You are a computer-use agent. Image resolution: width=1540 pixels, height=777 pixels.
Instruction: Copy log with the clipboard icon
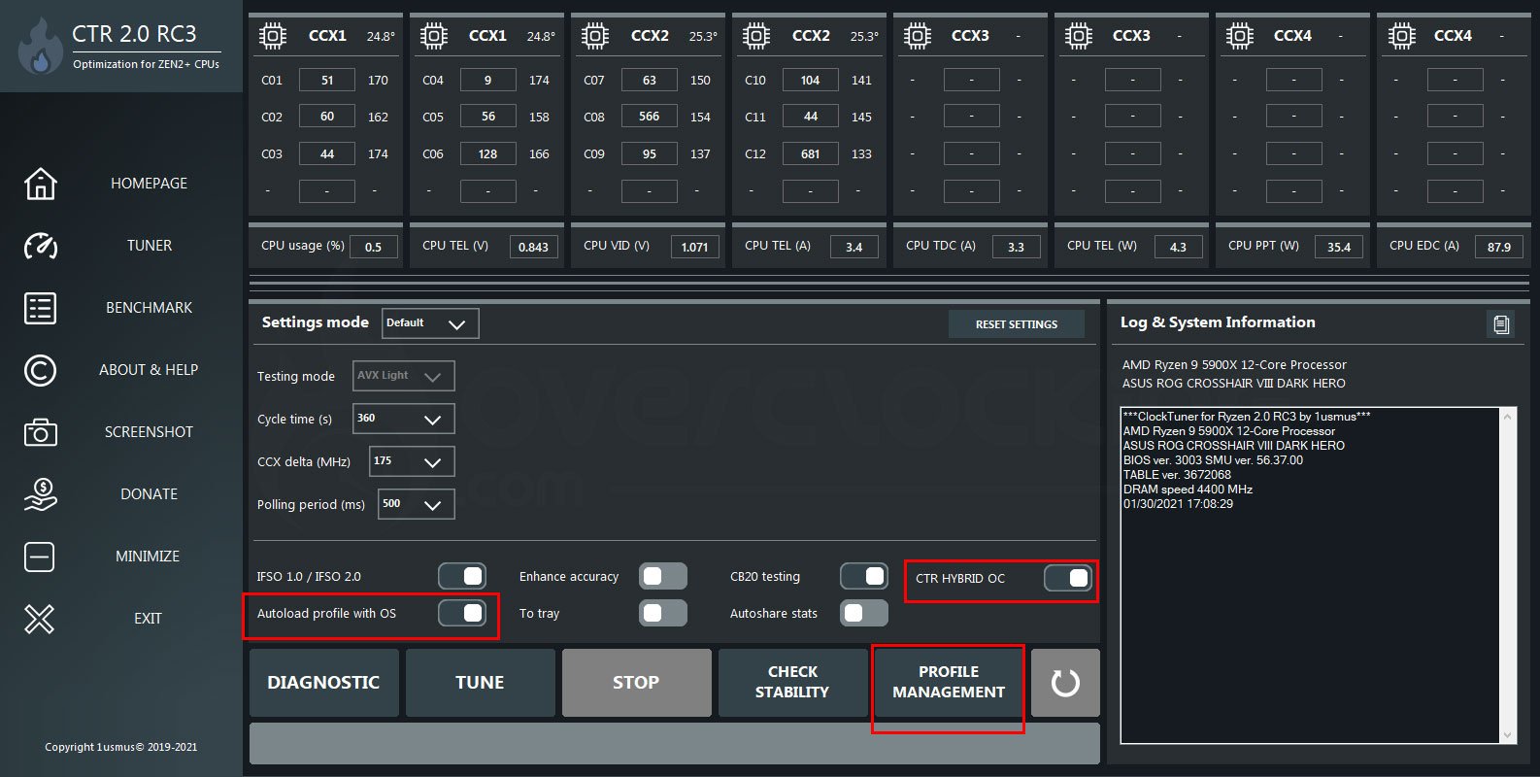point(1501,324)
